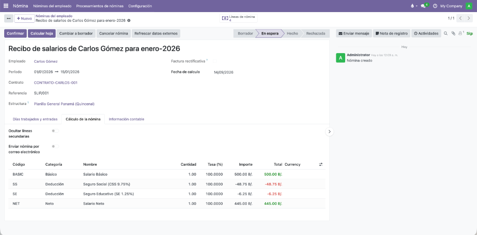Image resolution: width=477 pixels, height=235 pixels.
Task: Click the Actividades button
Action: tap(426, 34)
